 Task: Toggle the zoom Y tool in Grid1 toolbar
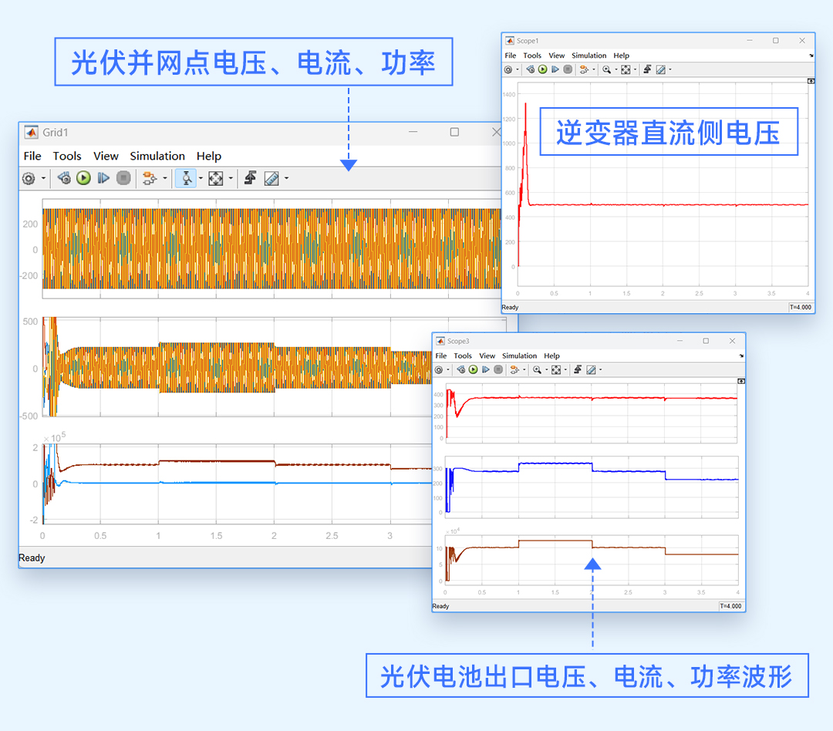(x=187, y=178)
